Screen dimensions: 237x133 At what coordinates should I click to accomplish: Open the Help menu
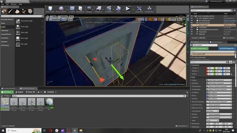(20, 4)
